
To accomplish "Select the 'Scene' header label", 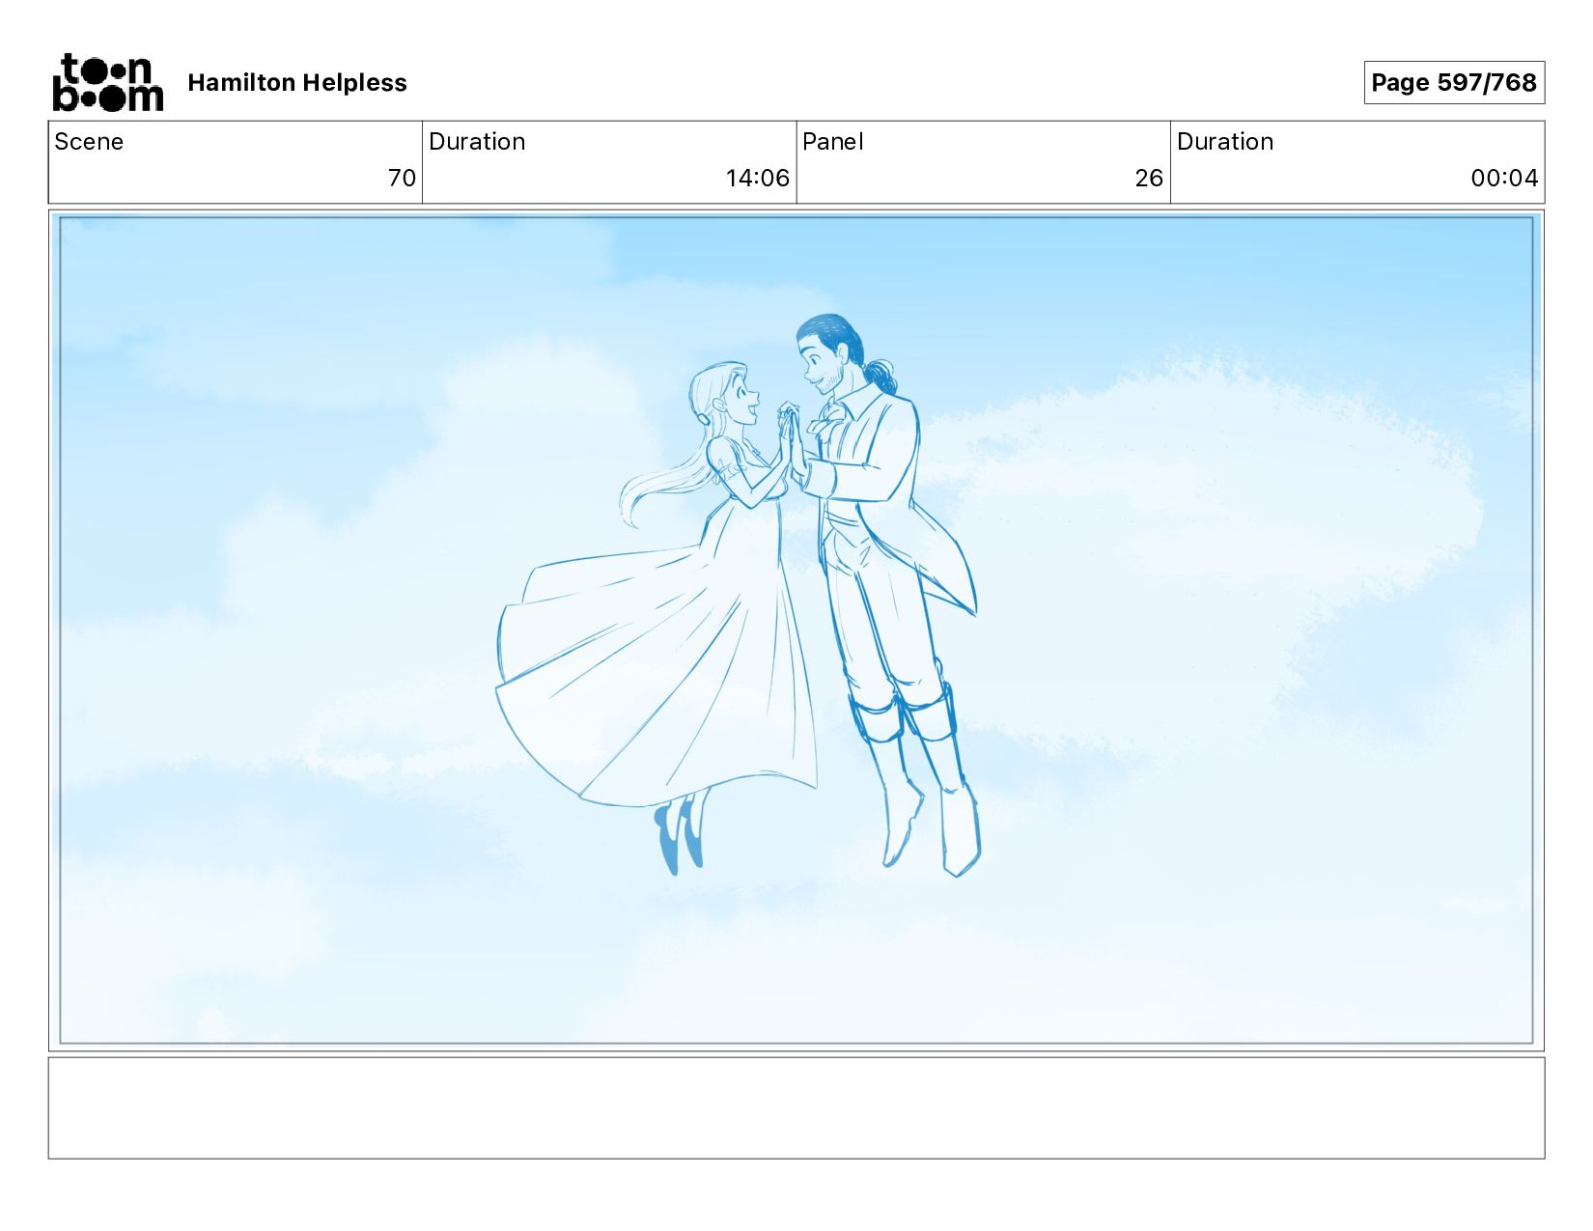I will click(x=89, y=142).
